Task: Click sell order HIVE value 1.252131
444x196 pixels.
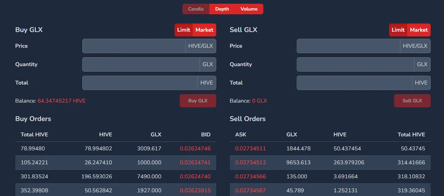Action: [345, 190]
